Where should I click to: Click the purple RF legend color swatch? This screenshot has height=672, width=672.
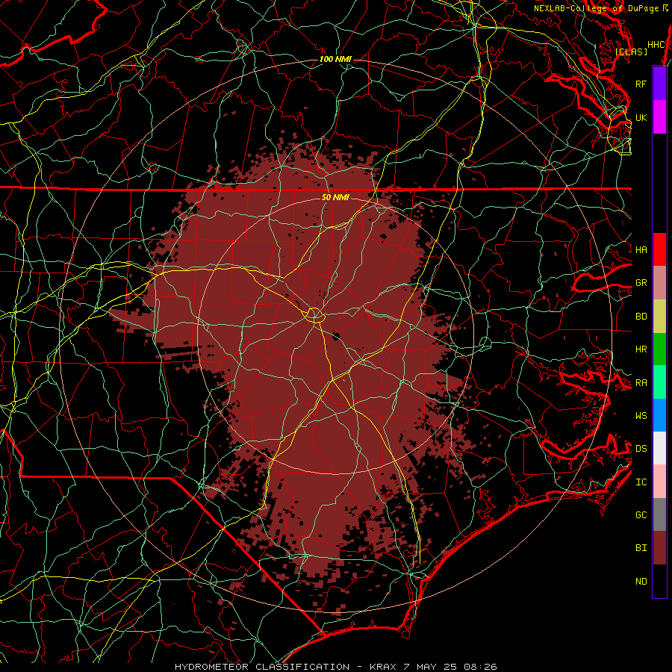tap(659, 84)
